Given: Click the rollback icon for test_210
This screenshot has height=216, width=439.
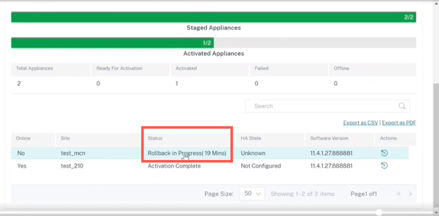Looking at the screenshot, I should (384, 166).
